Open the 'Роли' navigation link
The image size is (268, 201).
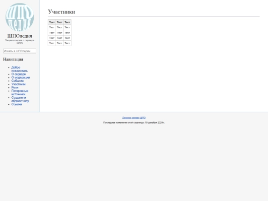(15, 87)
